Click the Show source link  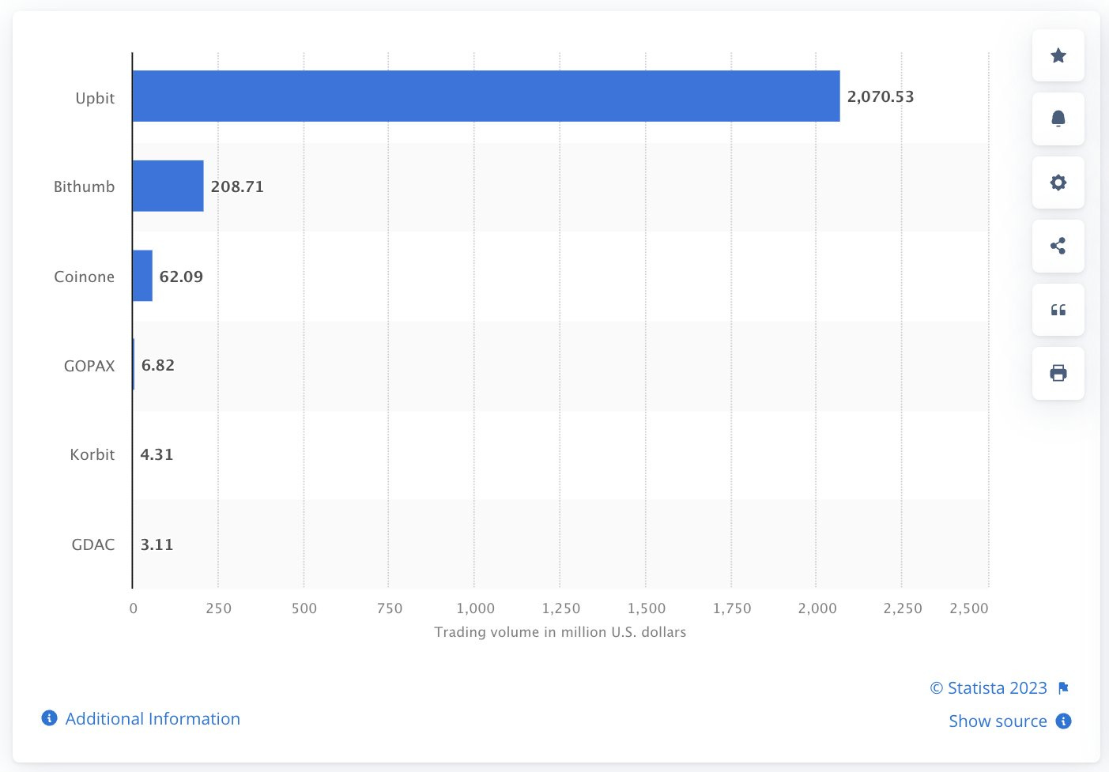[x=998, y=721]
